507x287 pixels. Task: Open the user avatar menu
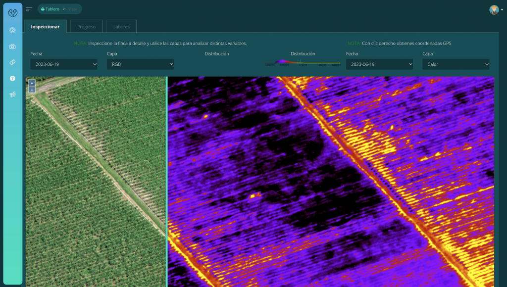point(494,9)
